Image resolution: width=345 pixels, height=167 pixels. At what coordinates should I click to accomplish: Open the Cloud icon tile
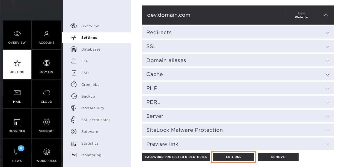click(46, 94)
